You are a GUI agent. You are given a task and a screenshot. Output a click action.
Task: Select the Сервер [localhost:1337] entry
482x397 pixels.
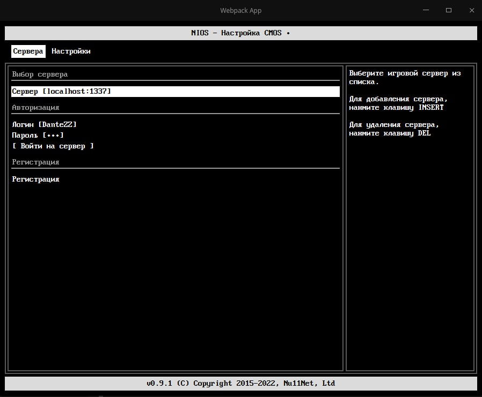pyautogui.click(x=176, y=92)
